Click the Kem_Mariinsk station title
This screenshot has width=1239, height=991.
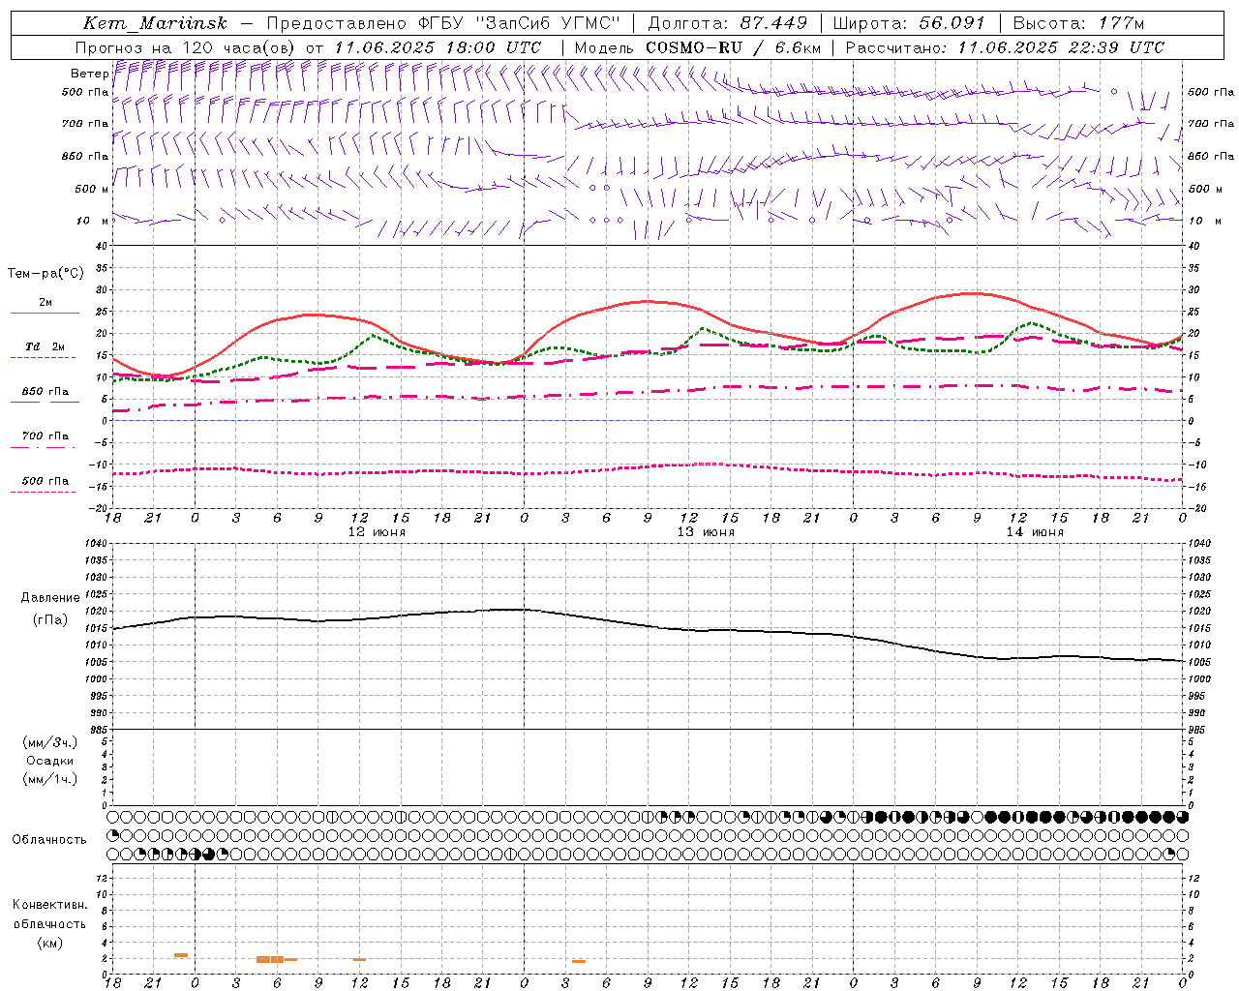click(x=155, y=23)
